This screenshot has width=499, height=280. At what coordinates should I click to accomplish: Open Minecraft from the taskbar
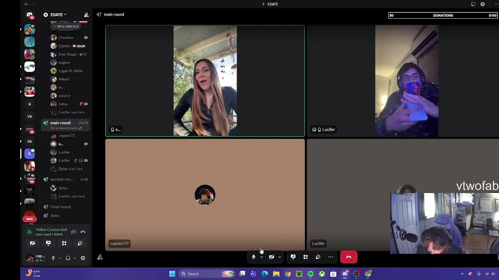299,274
